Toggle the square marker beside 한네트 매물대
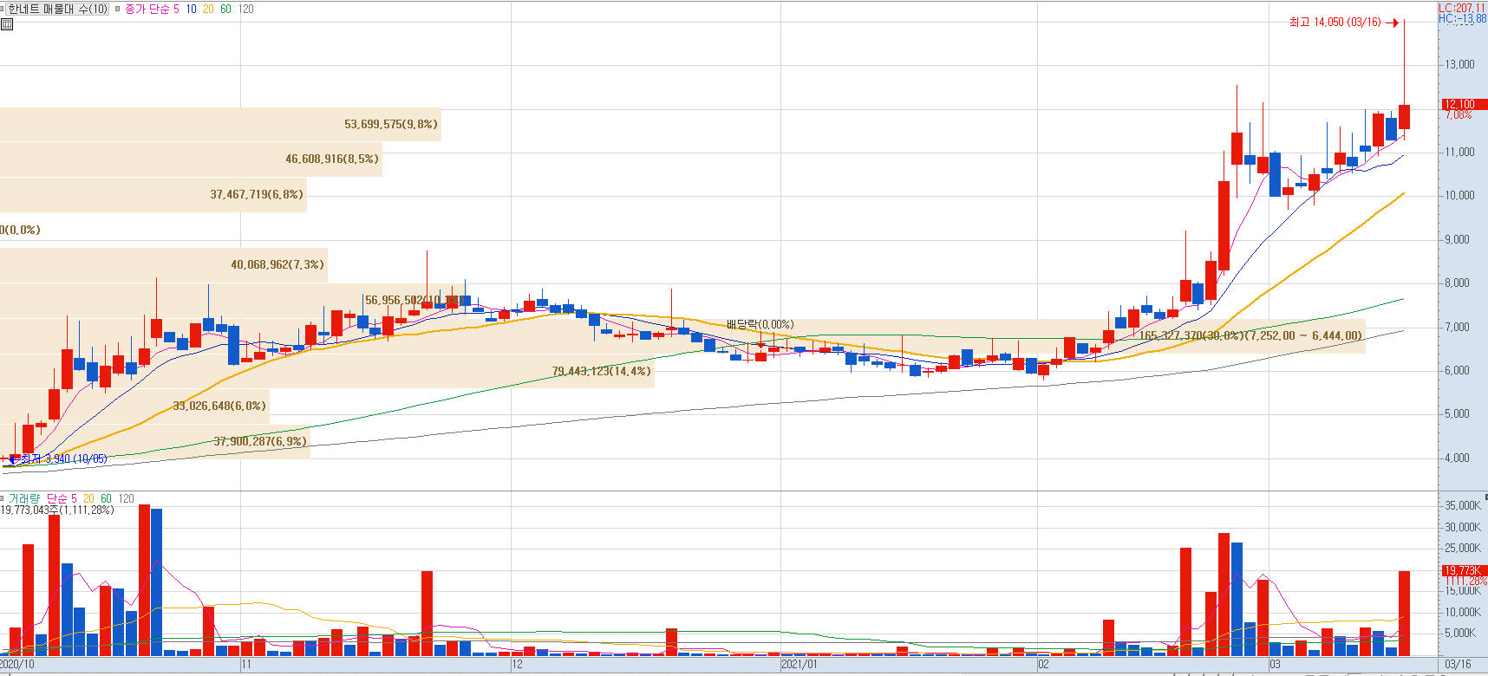This screenshot has height=676, width=1488. click(x=3, y=9)
